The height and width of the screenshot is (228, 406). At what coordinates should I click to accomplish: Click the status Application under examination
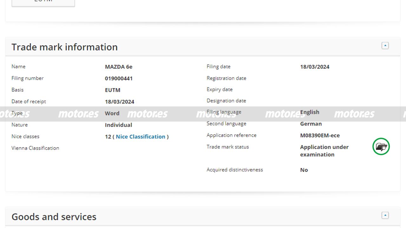(324, 151)
